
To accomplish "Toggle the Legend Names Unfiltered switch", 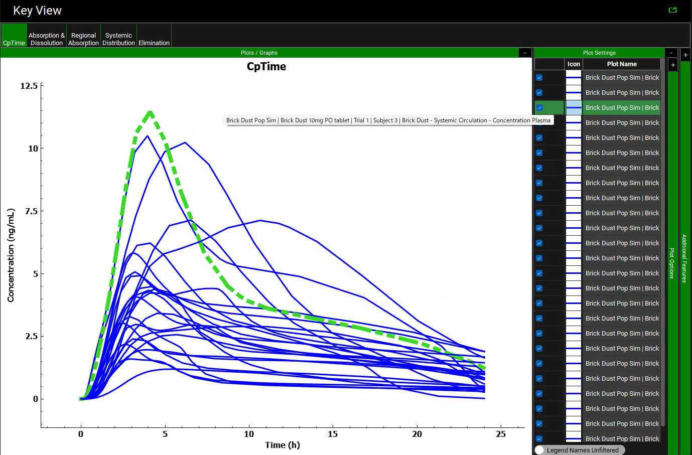I will [540, 450].
